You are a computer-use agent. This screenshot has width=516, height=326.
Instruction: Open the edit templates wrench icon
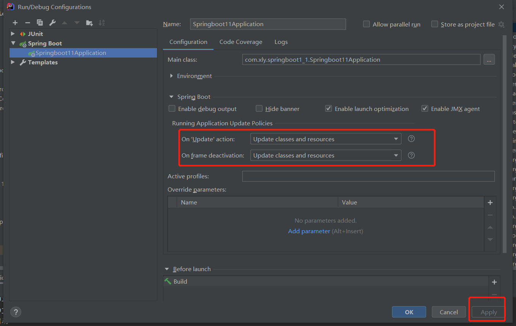click(52, 22)
